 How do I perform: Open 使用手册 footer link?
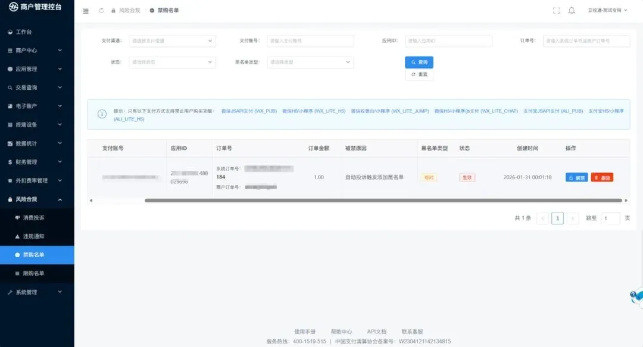point(305,332)
